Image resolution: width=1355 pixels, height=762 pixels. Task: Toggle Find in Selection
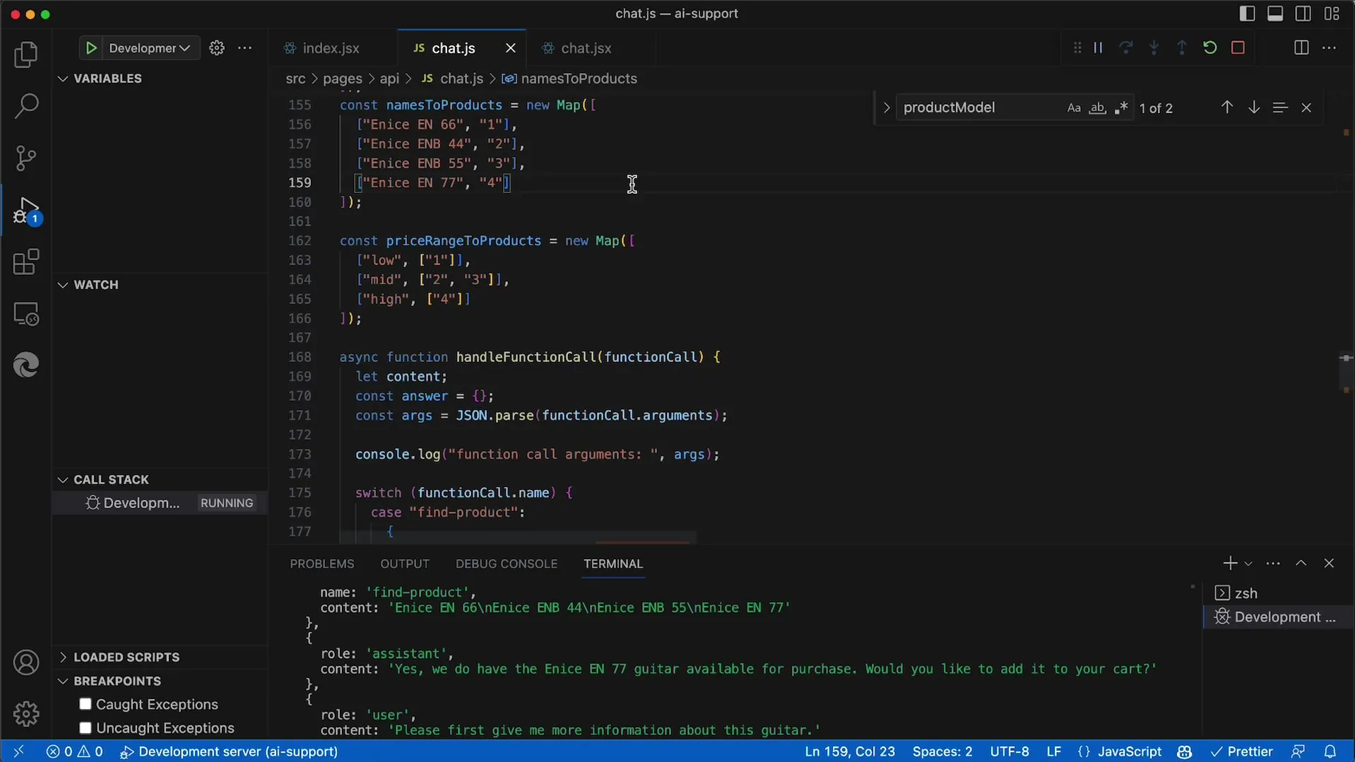(1280, 107)
